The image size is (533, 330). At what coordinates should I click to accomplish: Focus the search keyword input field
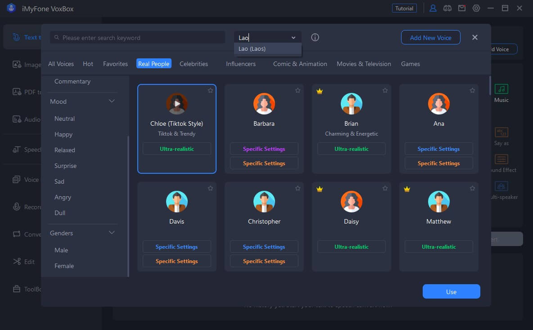(138, 38)
